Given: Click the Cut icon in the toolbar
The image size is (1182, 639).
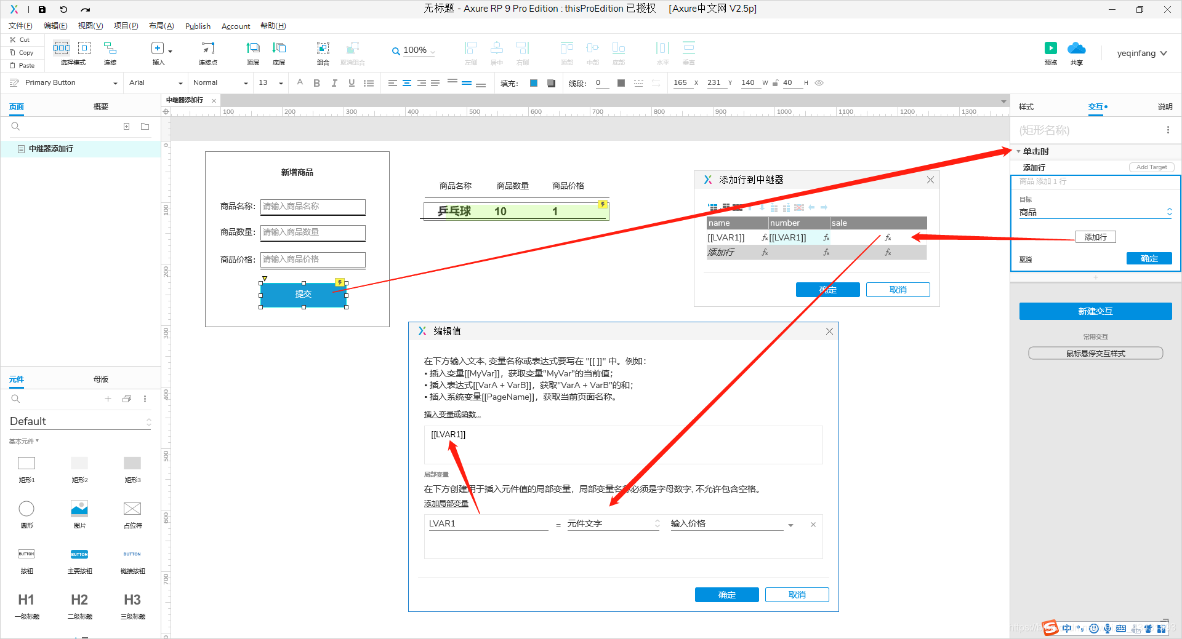Looking at the screenshot, I should 12,39.
